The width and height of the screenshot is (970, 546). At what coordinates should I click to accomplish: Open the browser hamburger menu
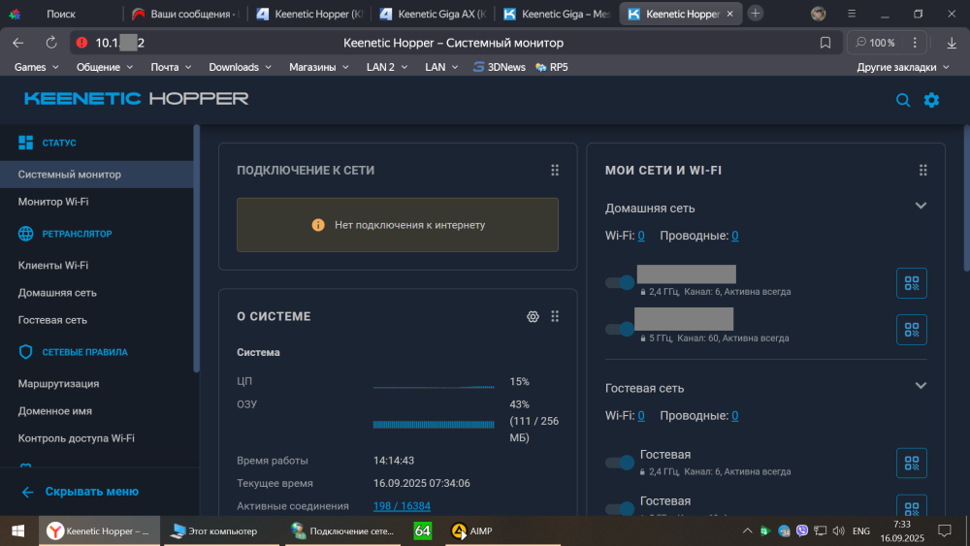[x=852, y=14]
